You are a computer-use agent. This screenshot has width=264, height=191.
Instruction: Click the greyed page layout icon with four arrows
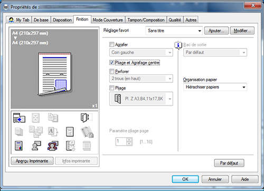point(35,118)
